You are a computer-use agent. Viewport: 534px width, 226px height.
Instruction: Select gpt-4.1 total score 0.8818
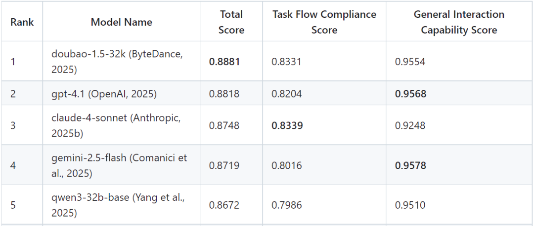coord(224,94)
